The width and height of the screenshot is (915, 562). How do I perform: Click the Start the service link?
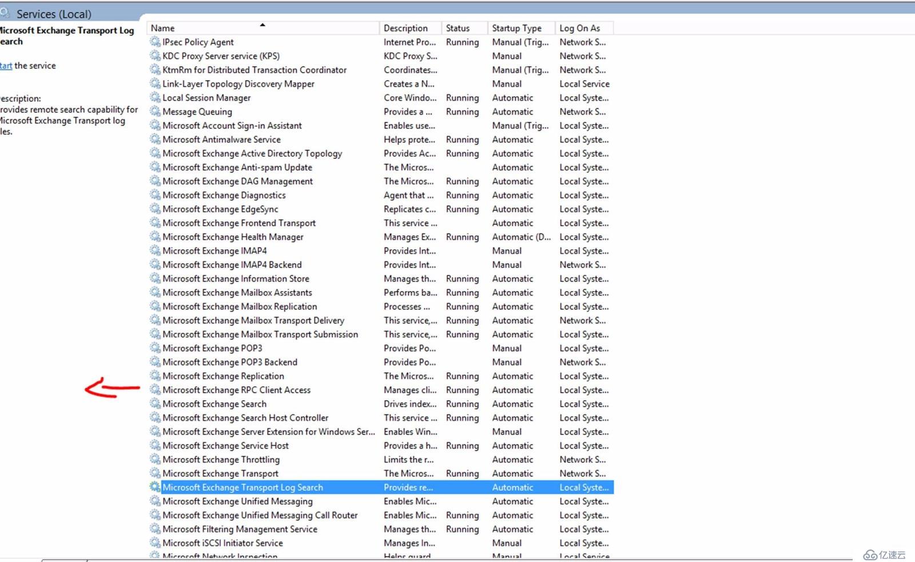click(x=6, y=66)
